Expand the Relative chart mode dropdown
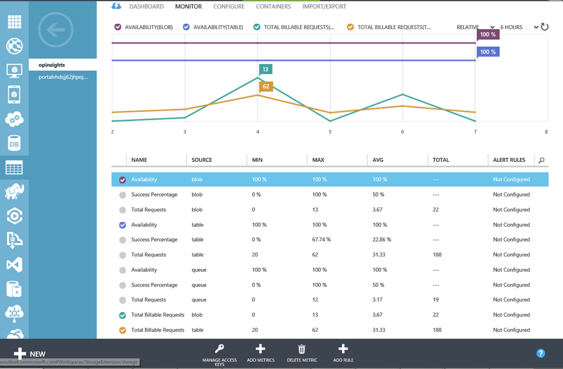Viewport: 563px width, 369px height. (x=476, y=27)
